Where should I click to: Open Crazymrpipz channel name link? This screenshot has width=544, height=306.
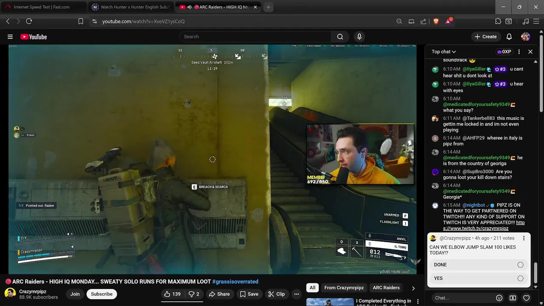[x=33, y=292]
